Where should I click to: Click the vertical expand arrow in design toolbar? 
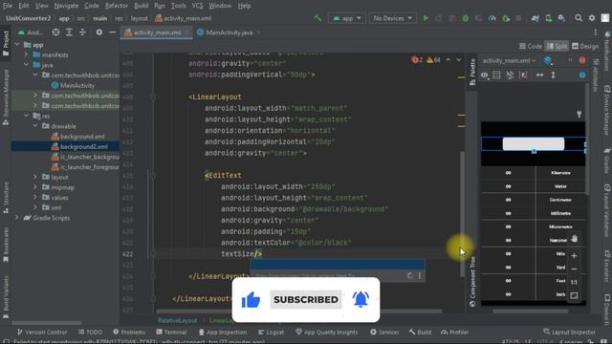tap(553, 75)
